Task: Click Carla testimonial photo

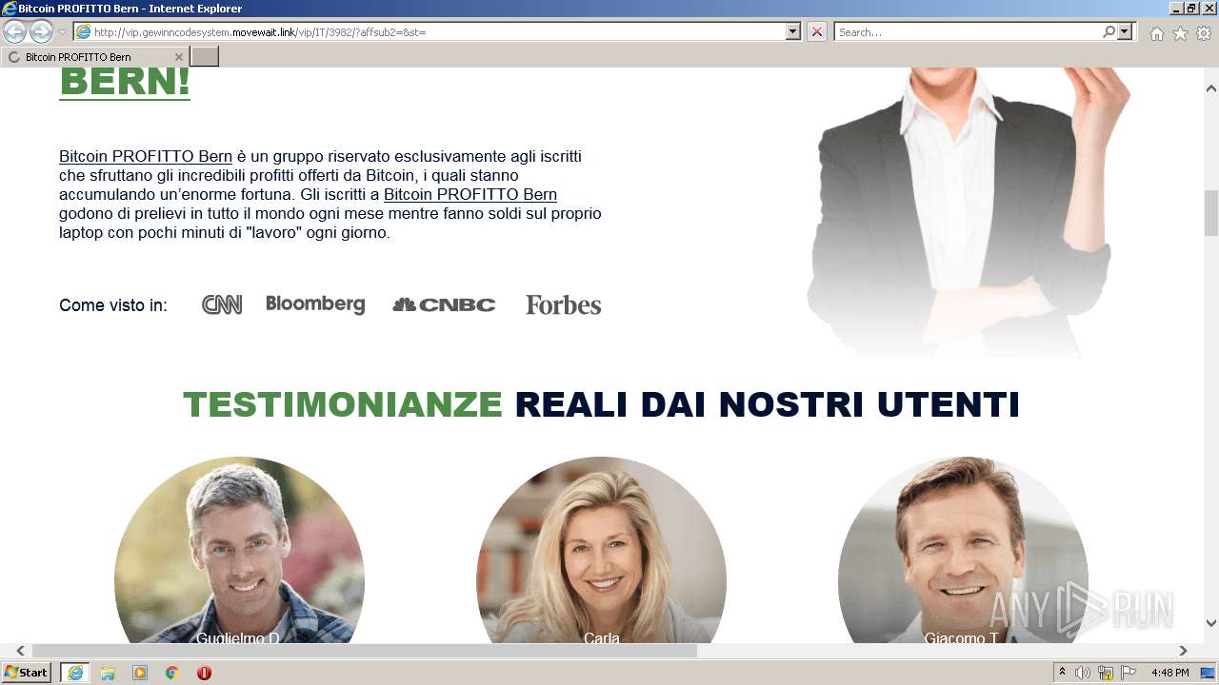Action: [601, 550]
